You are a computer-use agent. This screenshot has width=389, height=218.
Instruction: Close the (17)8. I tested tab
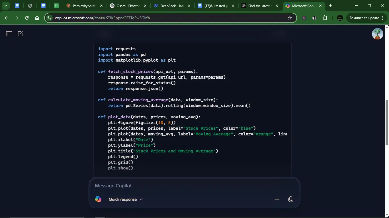click(x=233, y=6)
